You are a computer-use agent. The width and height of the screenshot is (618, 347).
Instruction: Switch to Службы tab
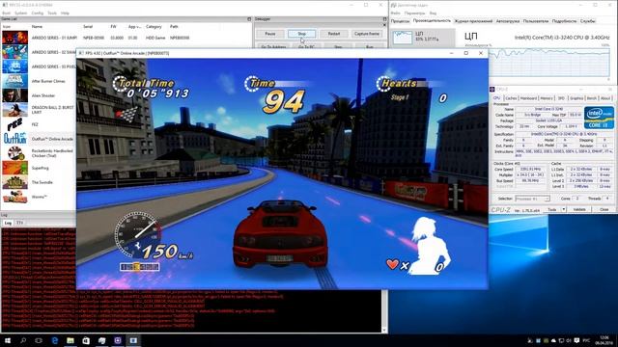coord(587,21)
